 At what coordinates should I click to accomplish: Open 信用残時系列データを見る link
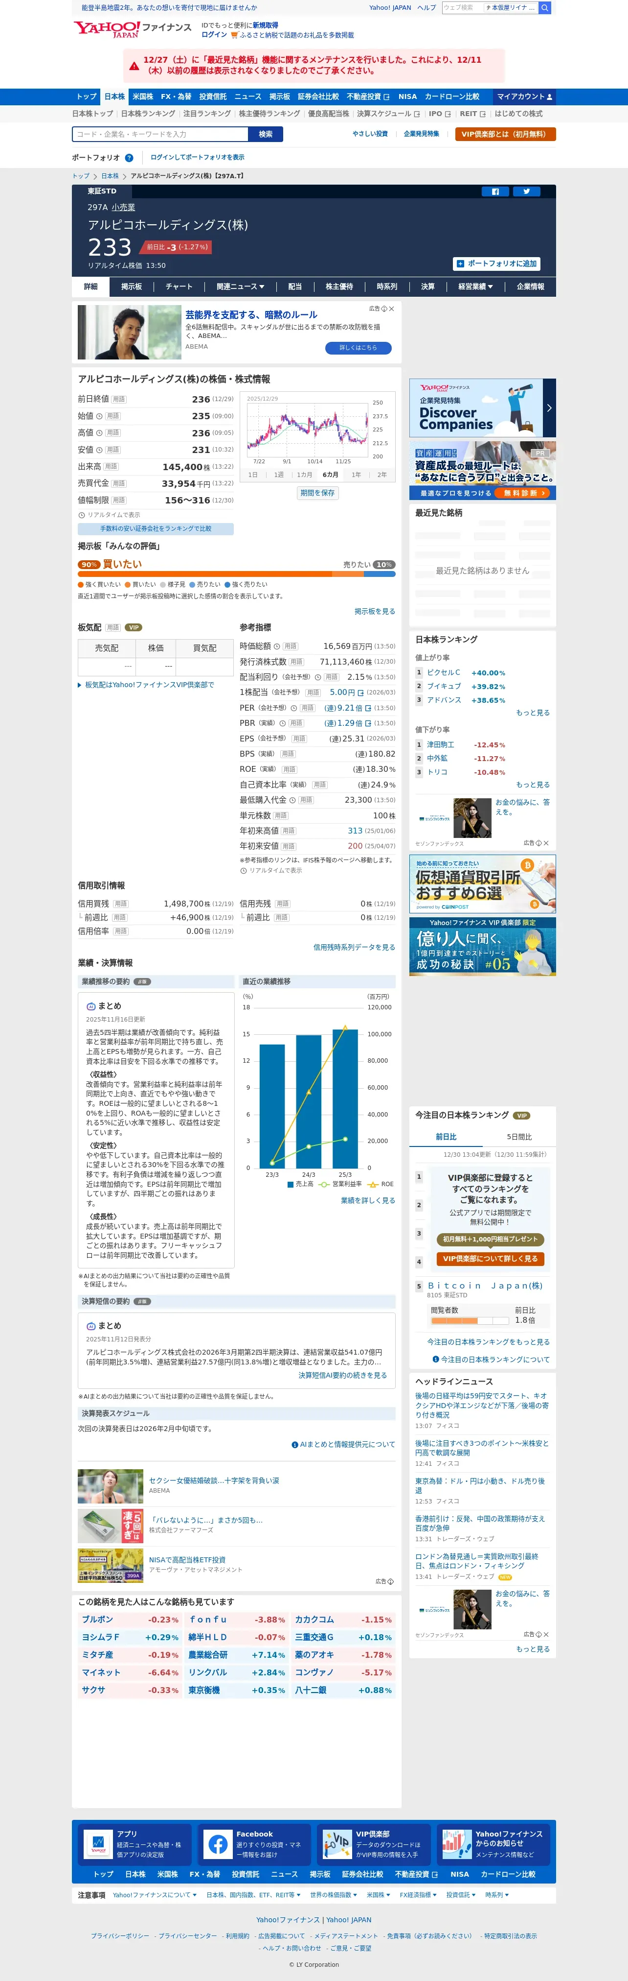(x=354, y=948)
